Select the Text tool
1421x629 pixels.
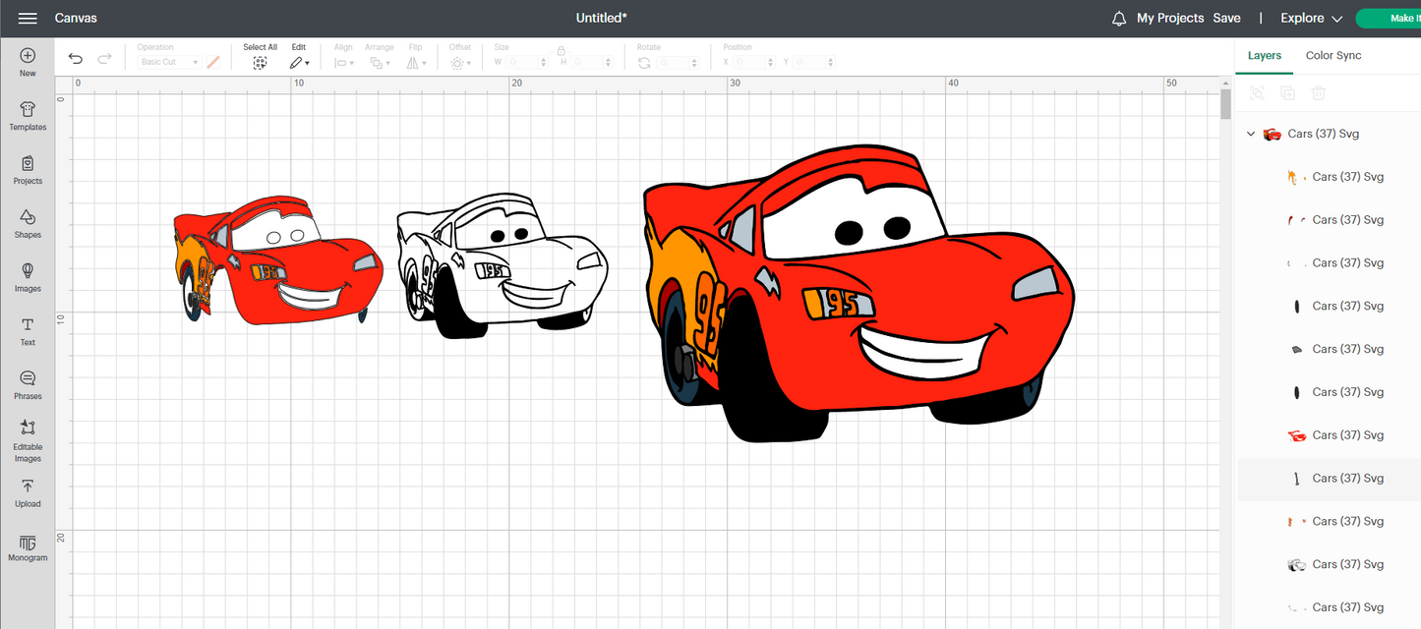coord(28,331)
